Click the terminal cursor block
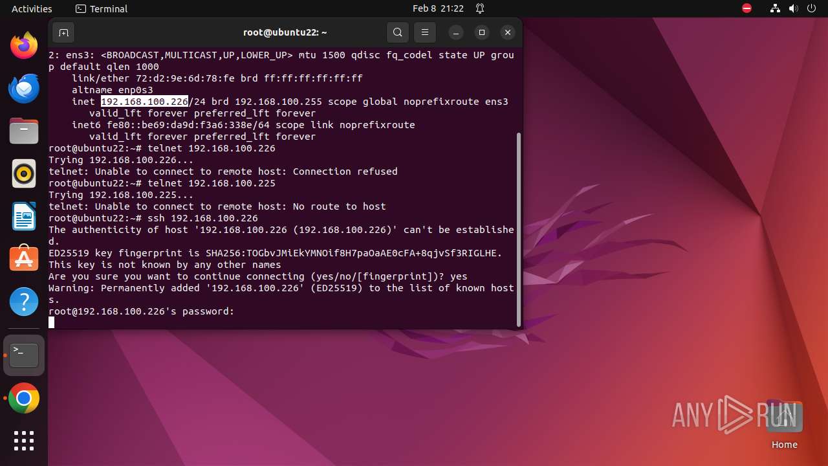This screenshot has height=466, width=828. pos(51,323)
